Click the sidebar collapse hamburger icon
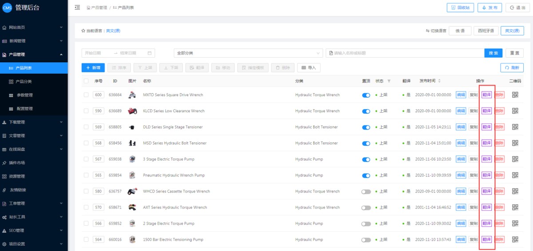Image resolution: width=533 pixels, height=251 pixels. tap(77, 8)
